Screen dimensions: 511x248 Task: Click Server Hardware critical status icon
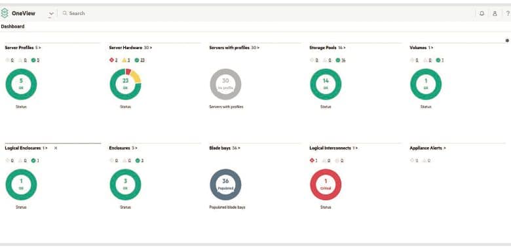[x=111, y=60]
